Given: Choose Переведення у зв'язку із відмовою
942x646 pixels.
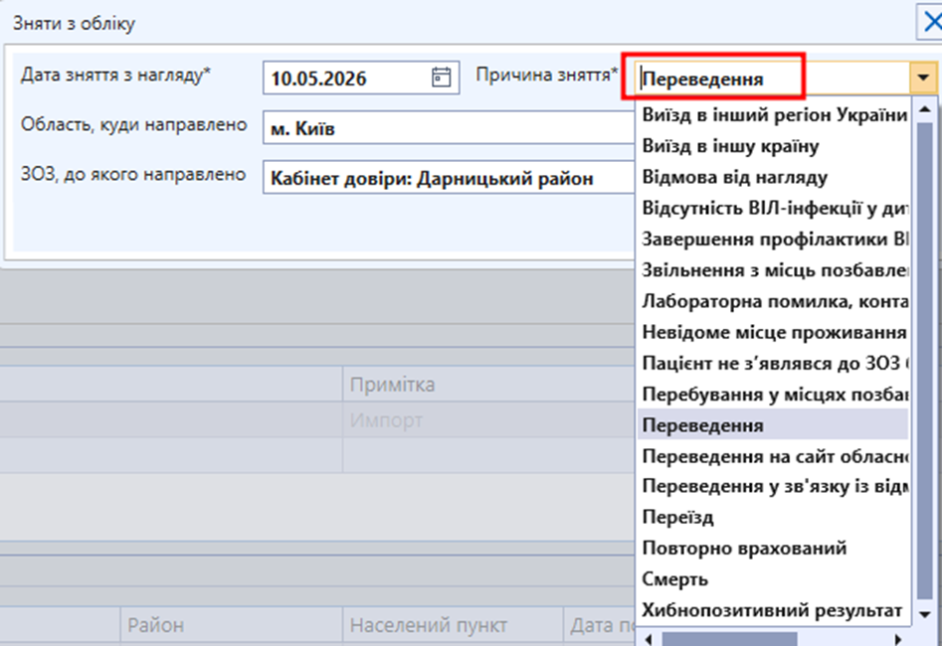Looking at the screenshot, I should (774, 486).
